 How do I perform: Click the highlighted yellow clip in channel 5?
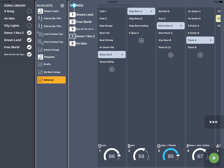[x=218, y=18]
